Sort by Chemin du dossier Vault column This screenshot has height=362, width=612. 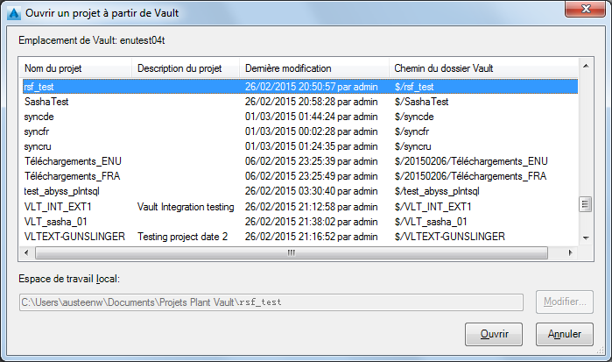482,67
